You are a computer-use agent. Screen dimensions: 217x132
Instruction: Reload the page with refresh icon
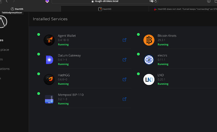(x=156, y=1)
